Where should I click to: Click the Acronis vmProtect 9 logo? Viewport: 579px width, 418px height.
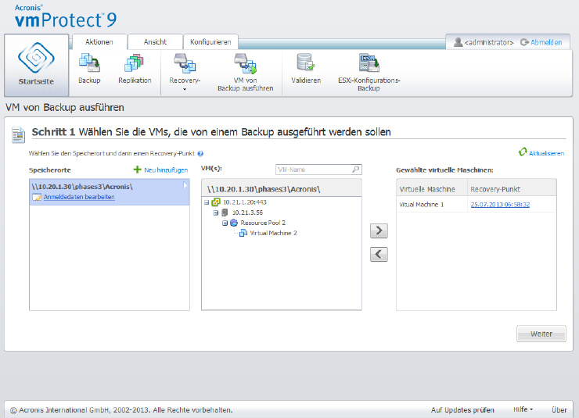[x=66, y=16]
